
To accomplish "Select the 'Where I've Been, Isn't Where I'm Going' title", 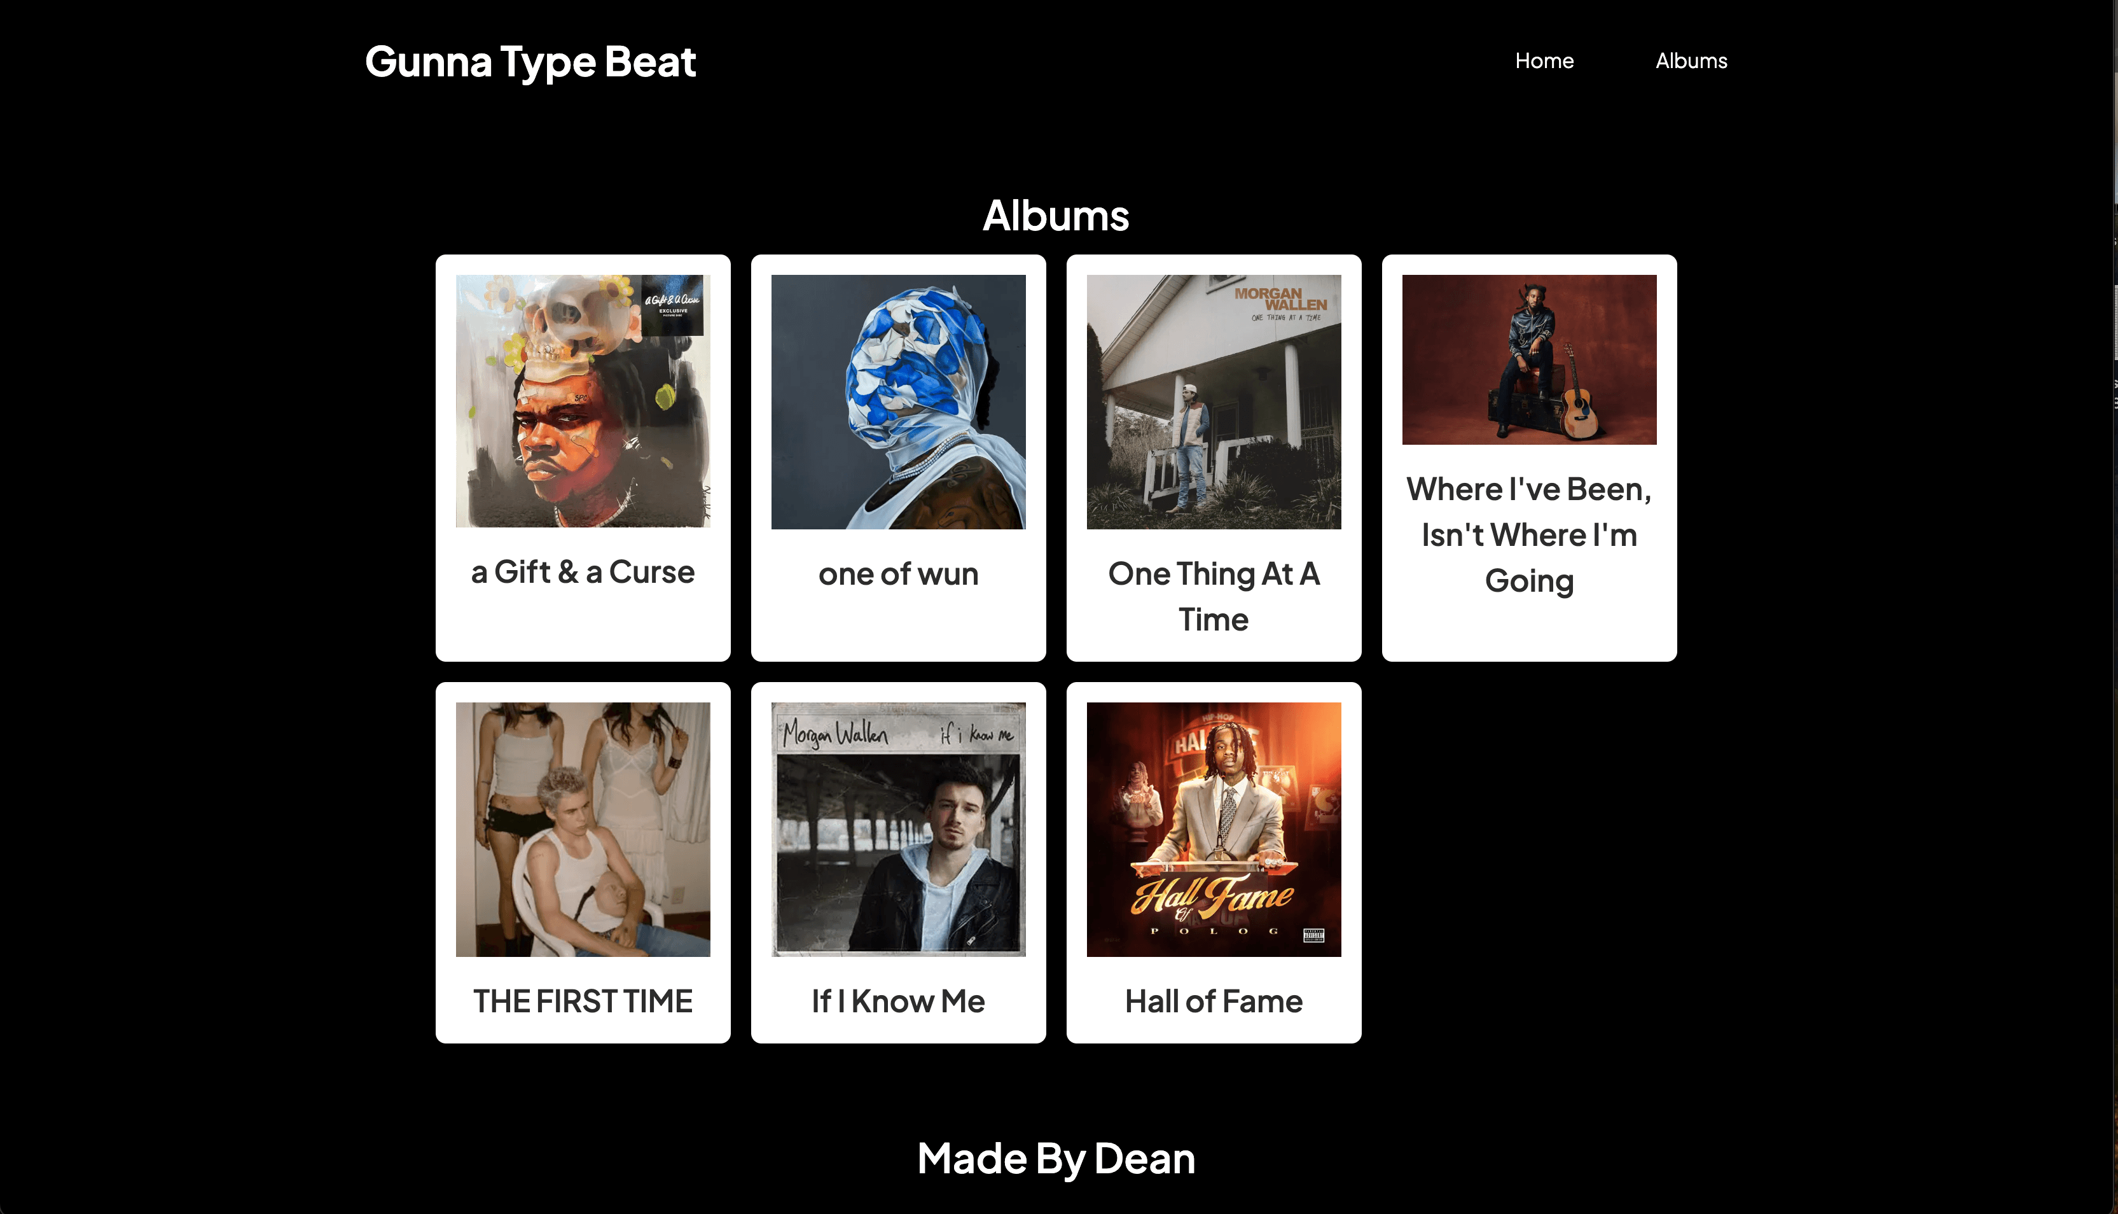I will coord(1529,534).
